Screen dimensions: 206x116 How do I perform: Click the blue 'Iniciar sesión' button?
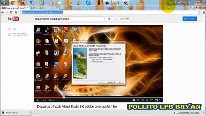tap(190, 19)
